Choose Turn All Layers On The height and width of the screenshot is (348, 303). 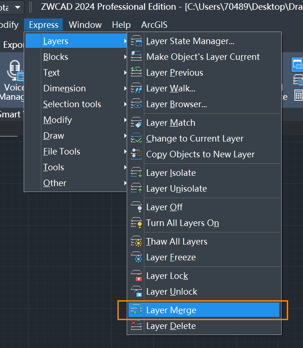[204, 223]
